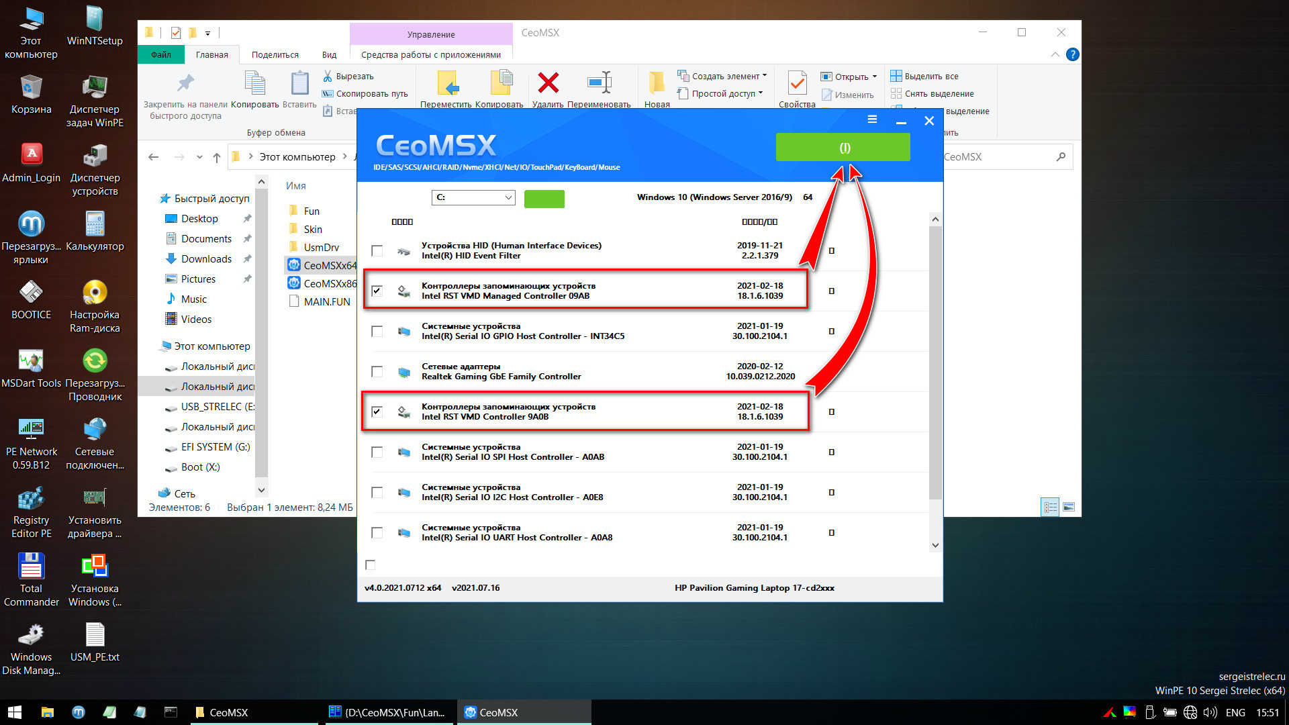Screen dimensions: 1289x725
Task: Switch to Вид ribbon tab
Action: (329, 54)
